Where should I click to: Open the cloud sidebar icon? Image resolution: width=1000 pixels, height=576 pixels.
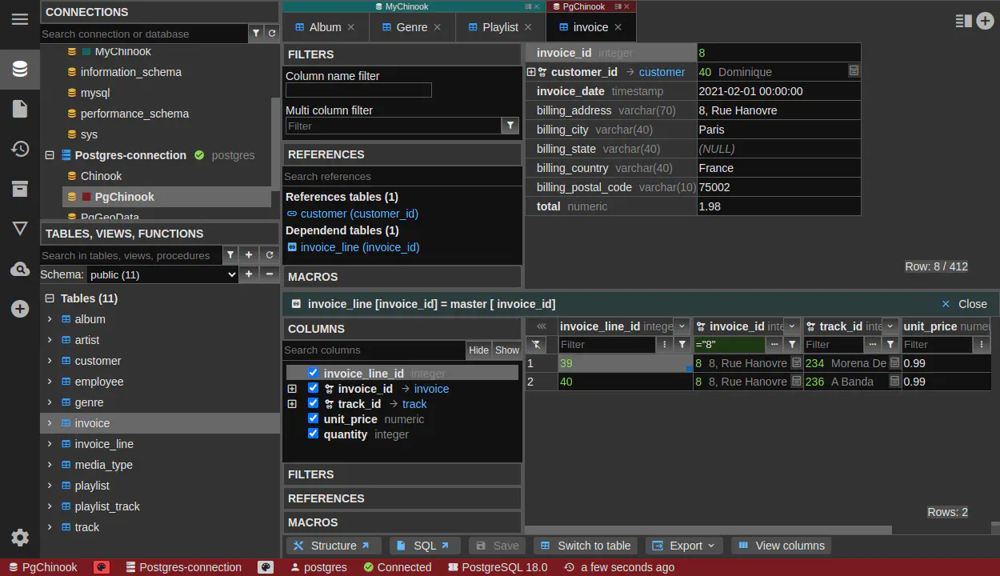[20, 269]
